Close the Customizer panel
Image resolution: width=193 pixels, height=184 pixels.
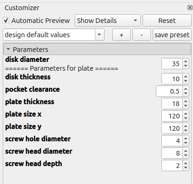(190, 7)
